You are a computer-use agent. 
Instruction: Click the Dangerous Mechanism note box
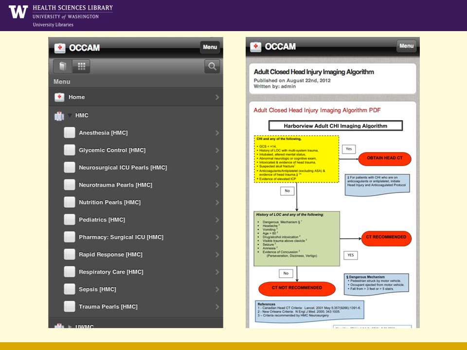pos(377,284)
